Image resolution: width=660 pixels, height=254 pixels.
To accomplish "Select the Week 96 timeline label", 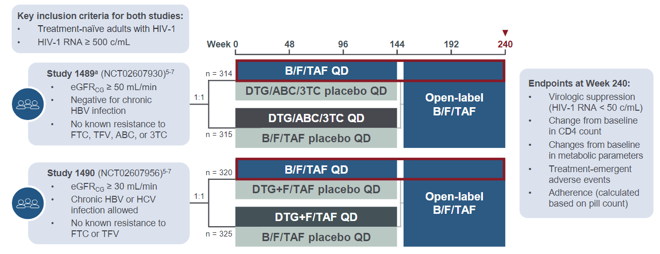I will (343, 44).
